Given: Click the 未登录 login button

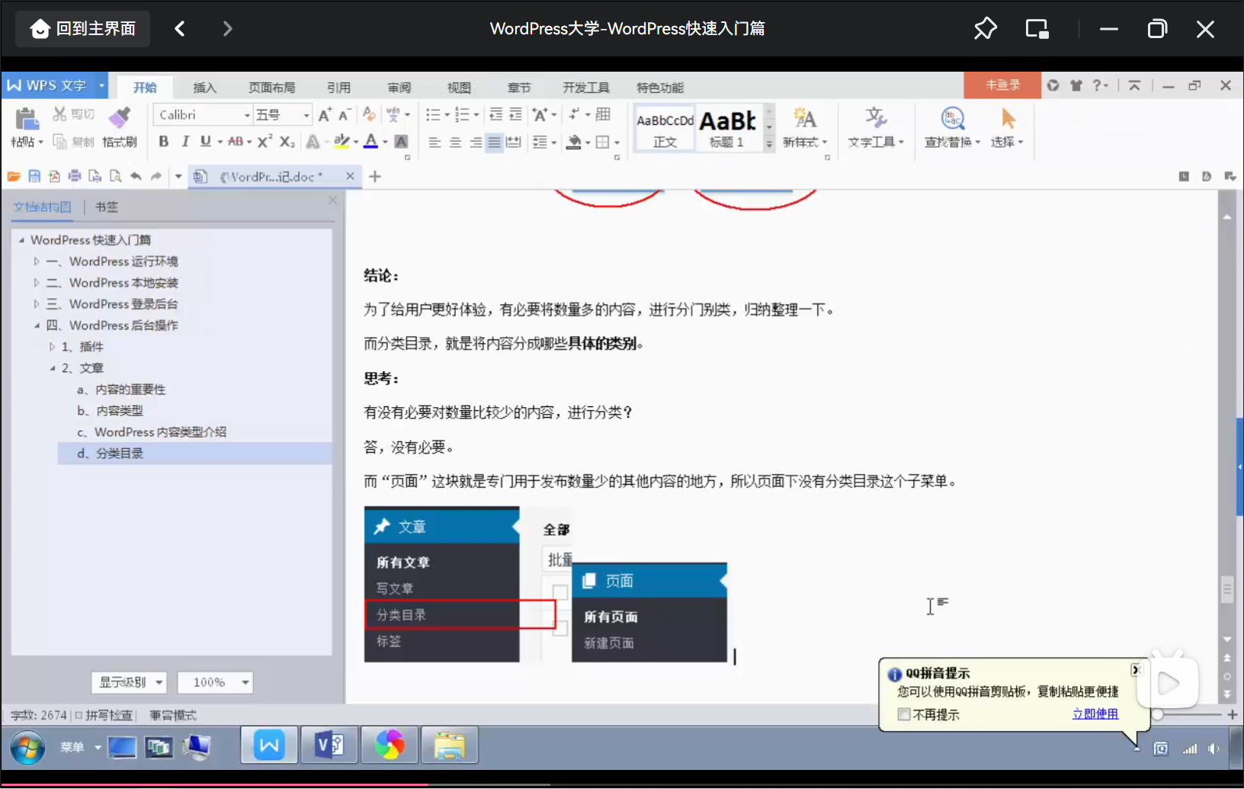Looking at the screenshot, I should click(x=1002, y=85).
